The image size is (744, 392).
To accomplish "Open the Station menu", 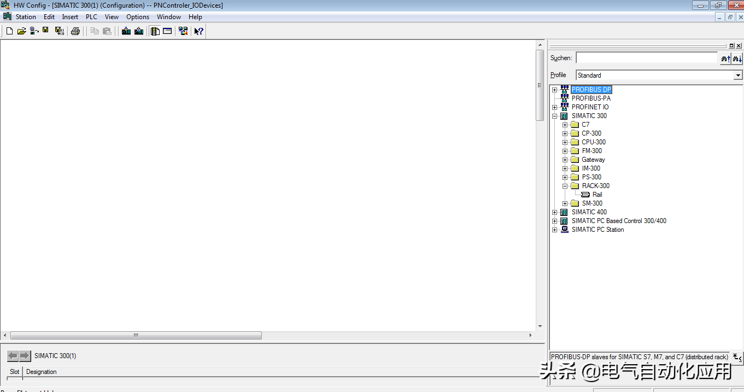I will (x=26, y=17).
